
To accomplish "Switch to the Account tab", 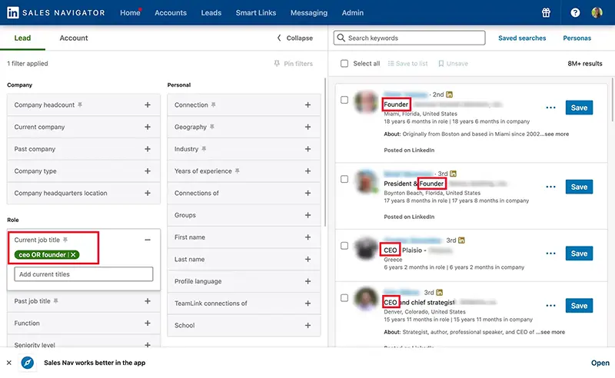I will [74, 38].
